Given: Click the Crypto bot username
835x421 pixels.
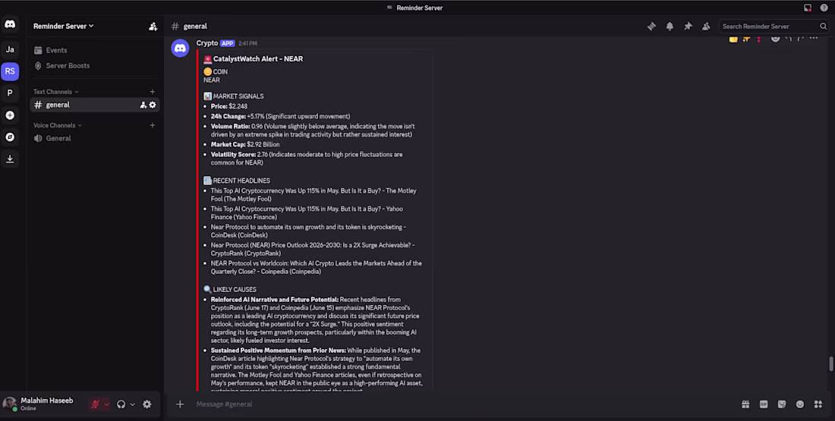Looking at the screenshot, I should [x=207, y=43].
